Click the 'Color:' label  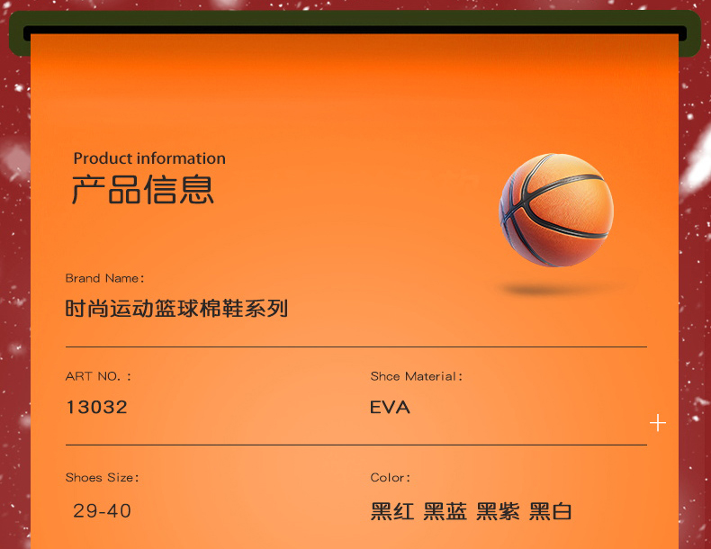pyautogui.click(x=390, y=477)
